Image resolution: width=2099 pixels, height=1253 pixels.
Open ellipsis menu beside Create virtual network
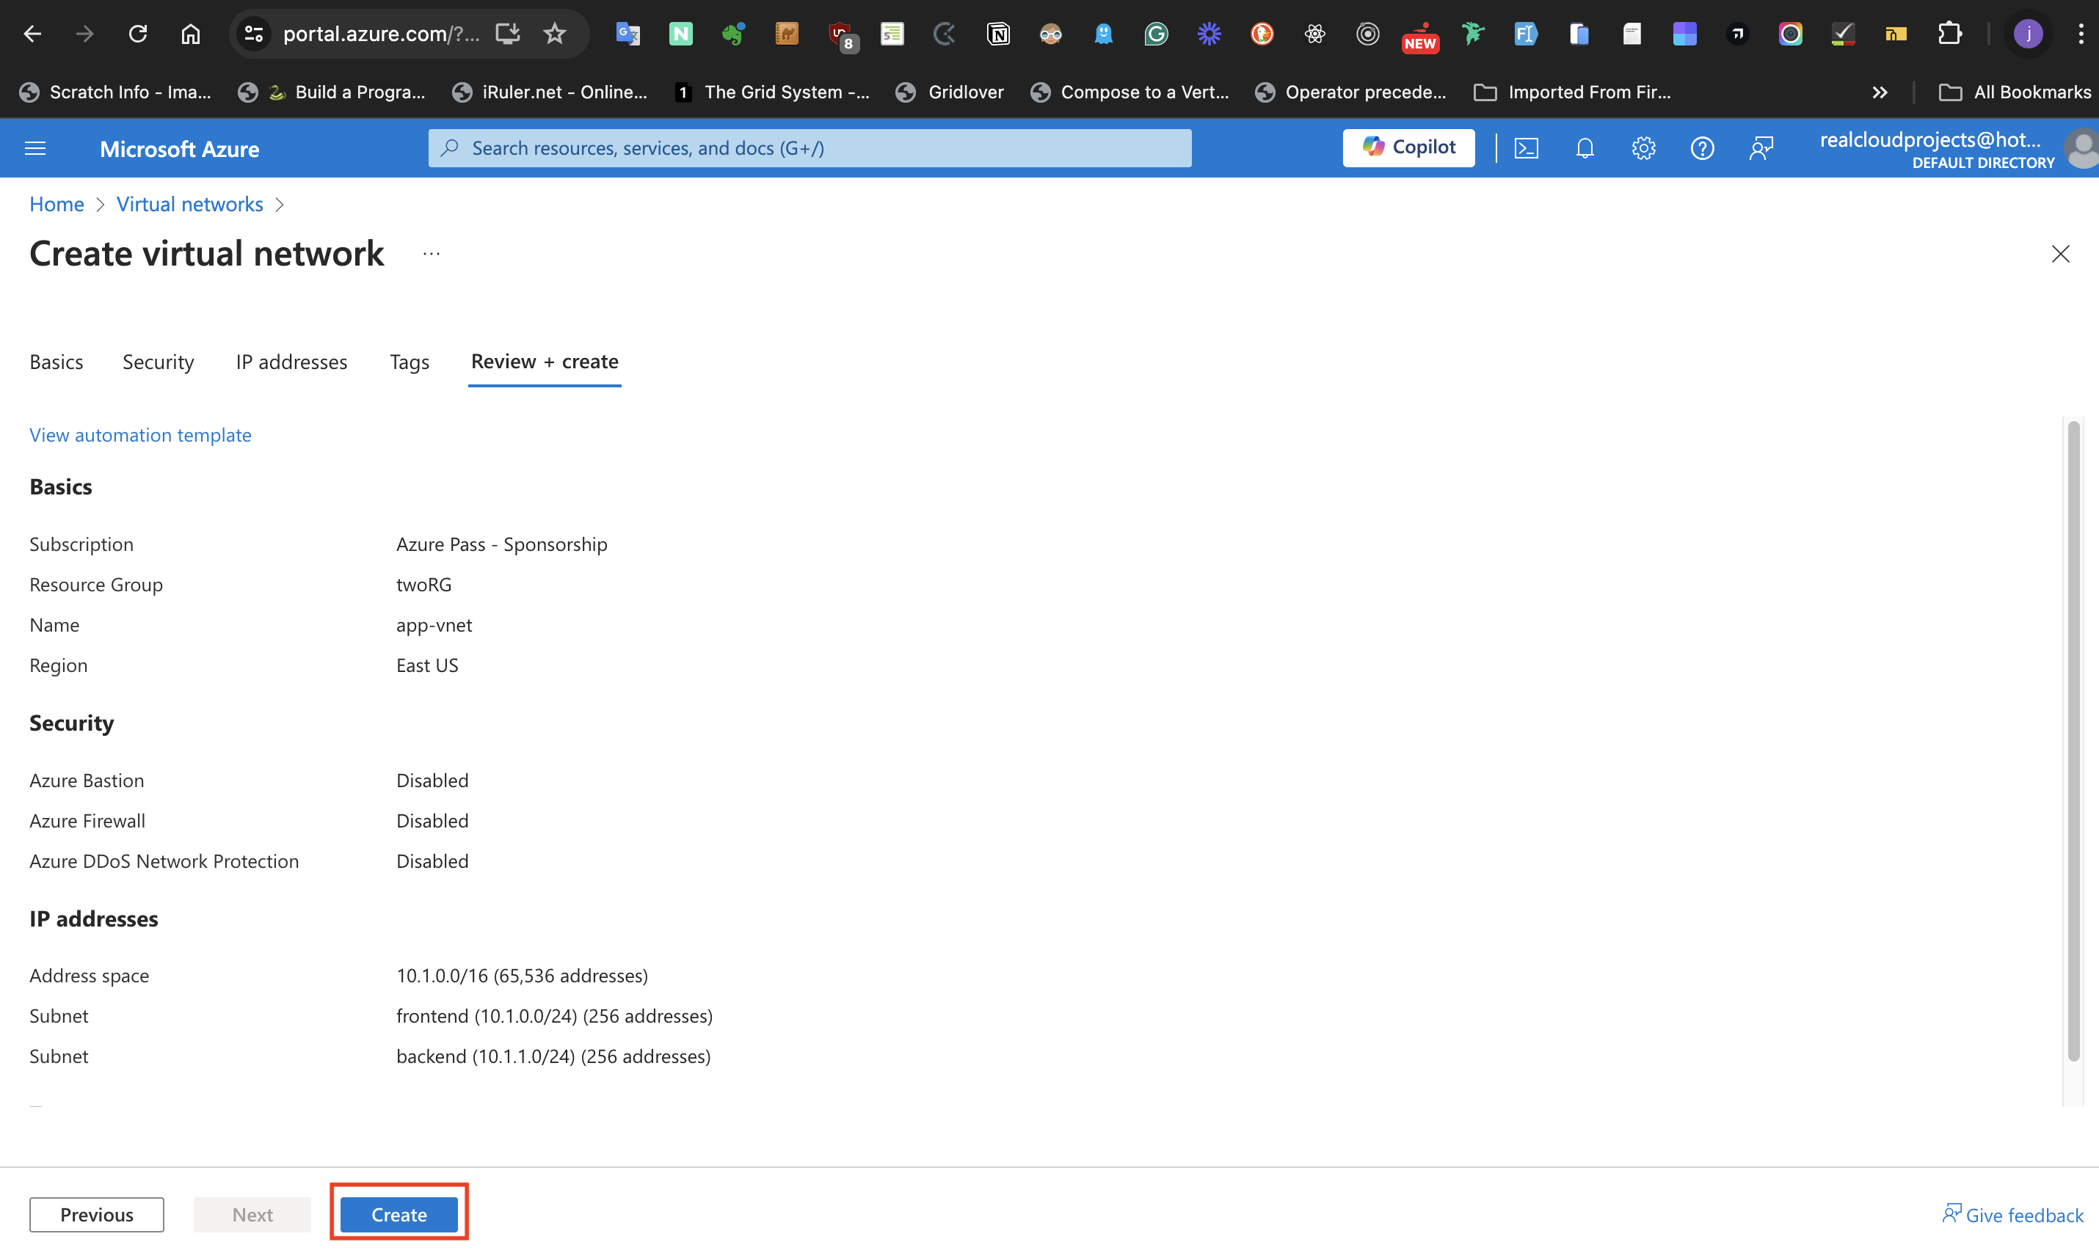click(431, 254)
